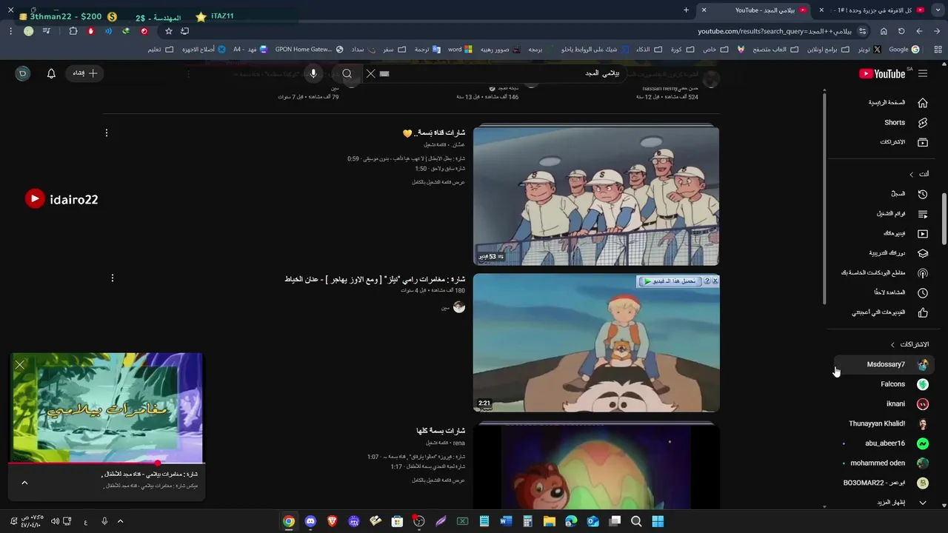Close the ad overlay X on thumbnail

(715, 281)
